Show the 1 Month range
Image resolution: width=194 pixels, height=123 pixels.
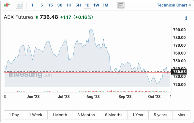60,115
